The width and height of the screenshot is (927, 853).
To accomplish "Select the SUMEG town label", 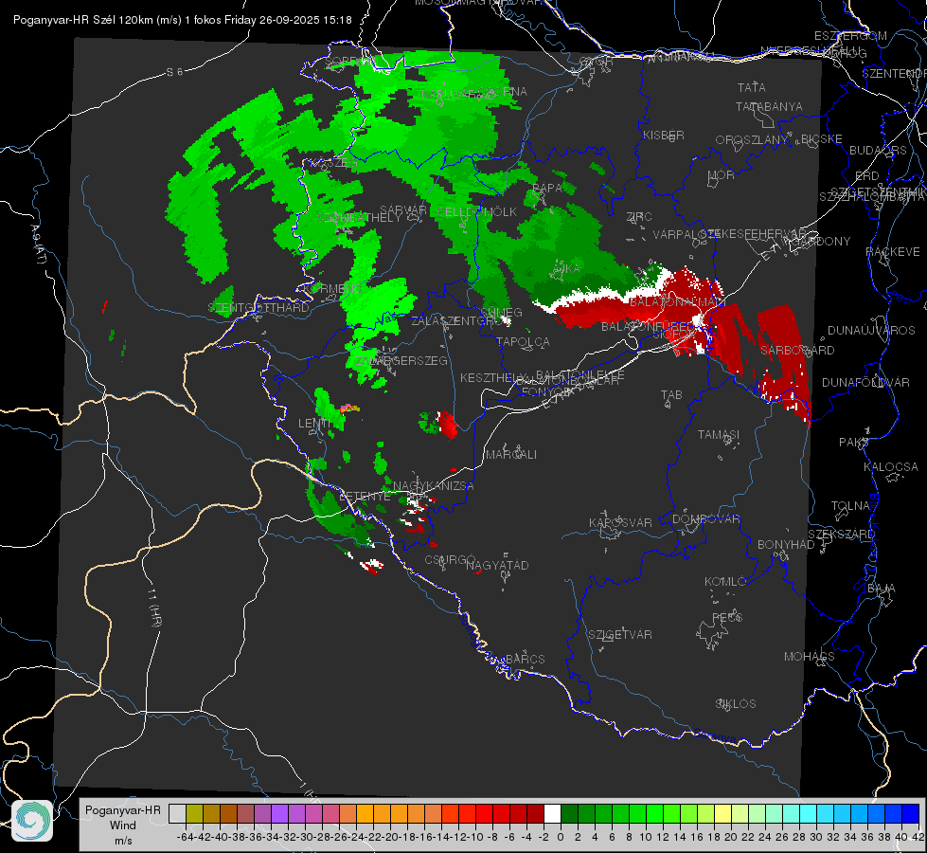I will (x=501, y=312).
